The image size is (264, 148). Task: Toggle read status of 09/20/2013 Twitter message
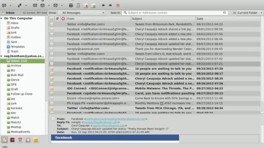click(x=52, y=54)
